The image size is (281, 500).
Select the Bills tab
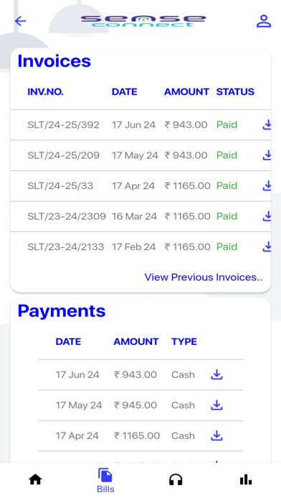click(x=105, y=481)
